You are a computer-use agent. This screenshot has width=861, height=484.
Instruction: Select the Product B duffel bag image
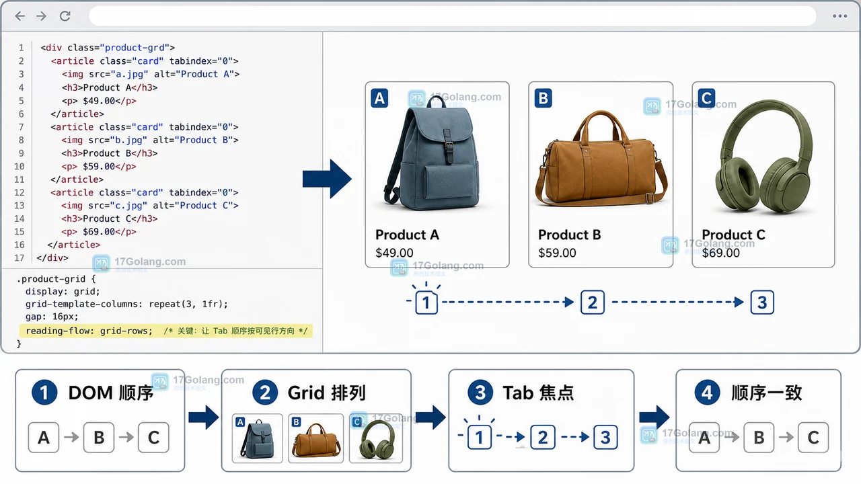(601, 159)
